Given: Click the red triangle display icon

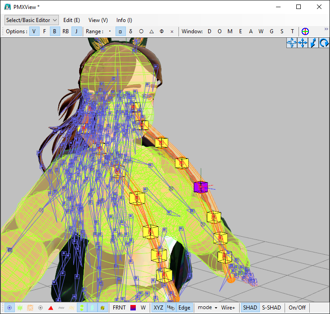Looking at the screenshot, I should [51, 308].
